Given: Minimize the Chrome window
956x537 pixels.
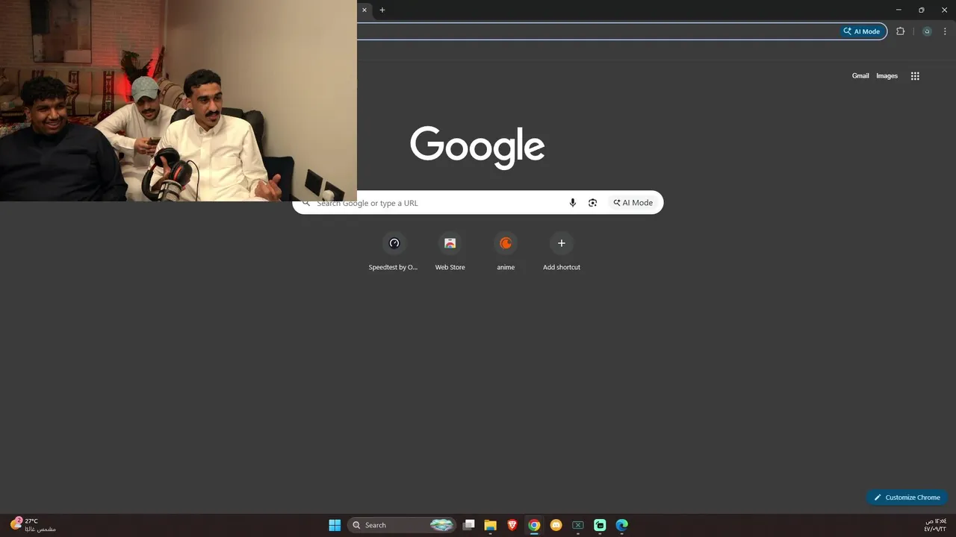Looking at the screenshot, I should click(x=898, y=10).
